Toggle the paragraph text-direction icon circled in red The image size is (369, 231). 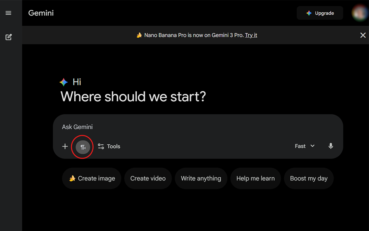83,147
